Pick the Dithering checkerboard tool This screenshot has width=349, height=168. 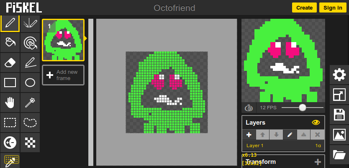30,142
